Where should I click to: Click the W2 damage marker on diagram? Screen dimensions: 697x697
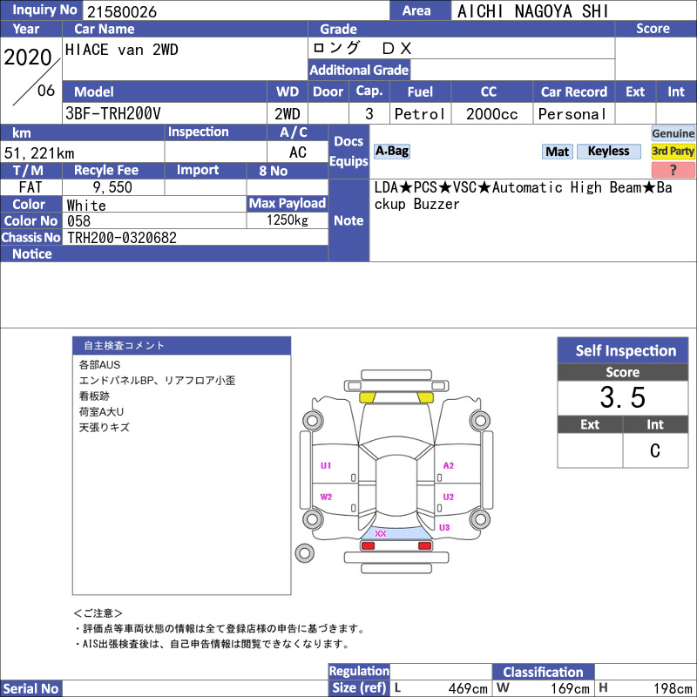coord(326,497)
